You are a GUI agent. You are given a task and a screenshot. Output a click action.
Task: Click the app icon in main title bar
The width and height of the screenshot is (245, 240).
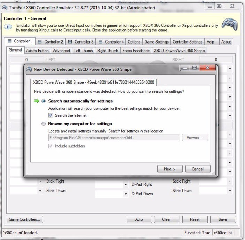pos(4,6)
